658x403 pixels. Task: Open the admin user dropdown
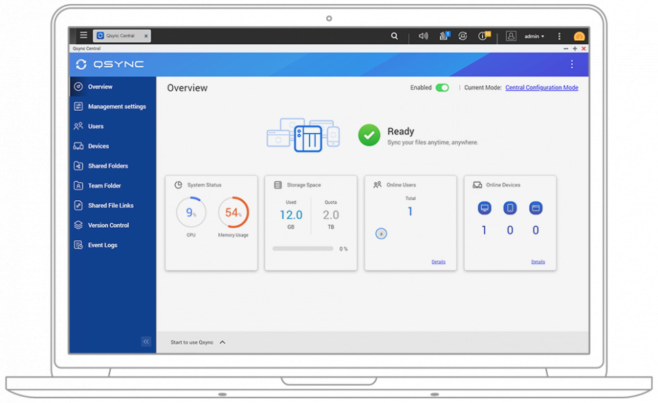pyautogui.click(x=534, y=36)
